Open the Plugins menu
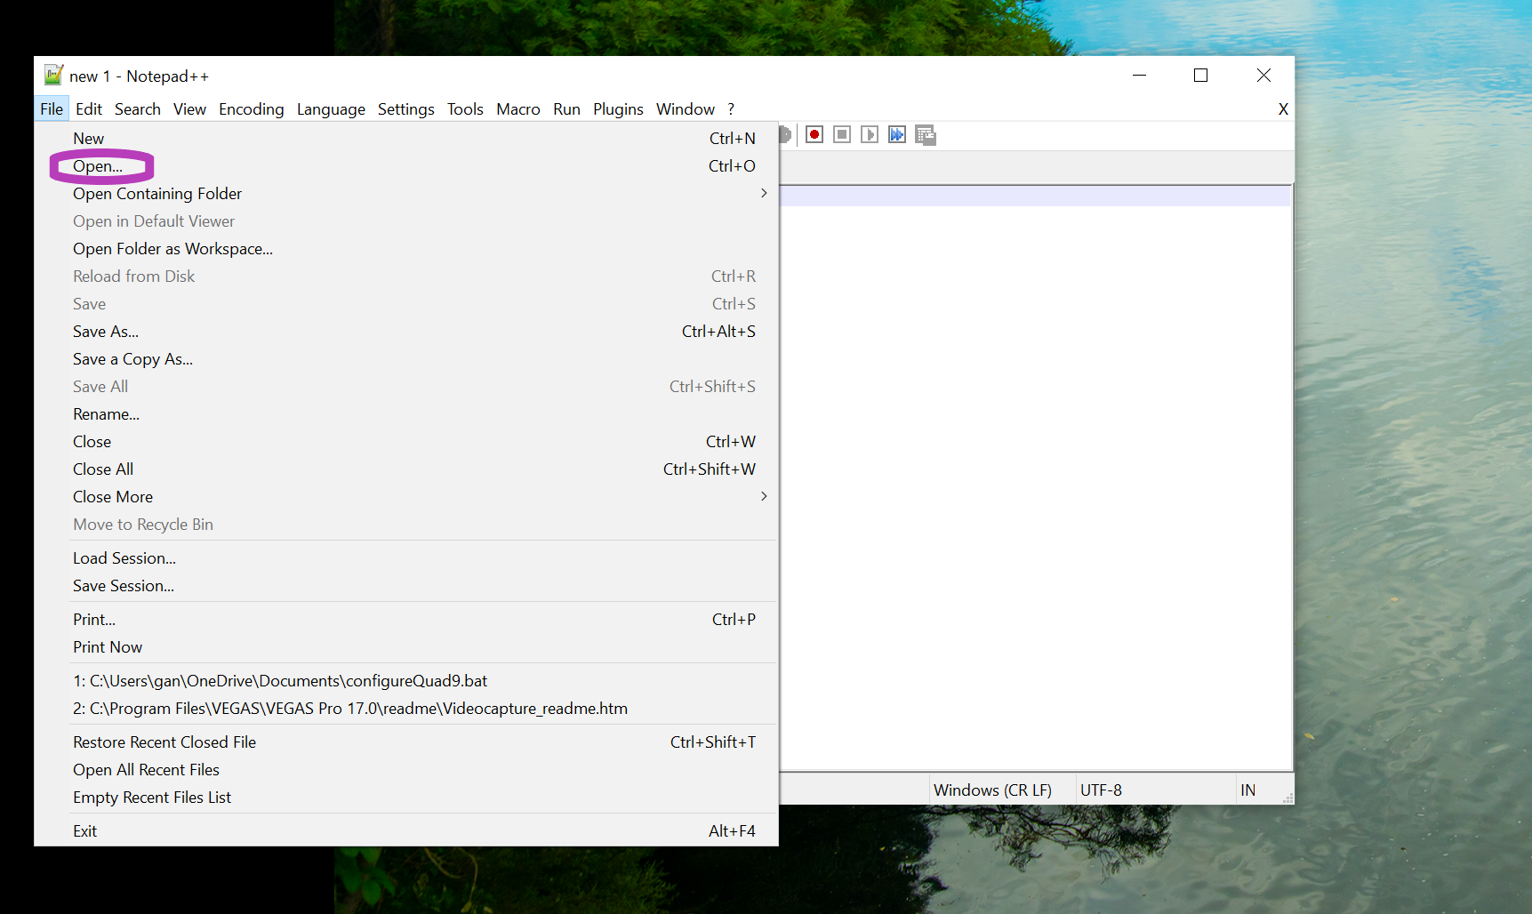 coord(618,108)
